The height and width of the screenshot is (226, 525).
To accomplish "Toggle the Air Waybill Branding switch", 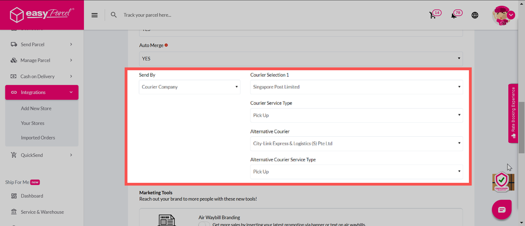I will pyautogui.click(x=204, y=224).
